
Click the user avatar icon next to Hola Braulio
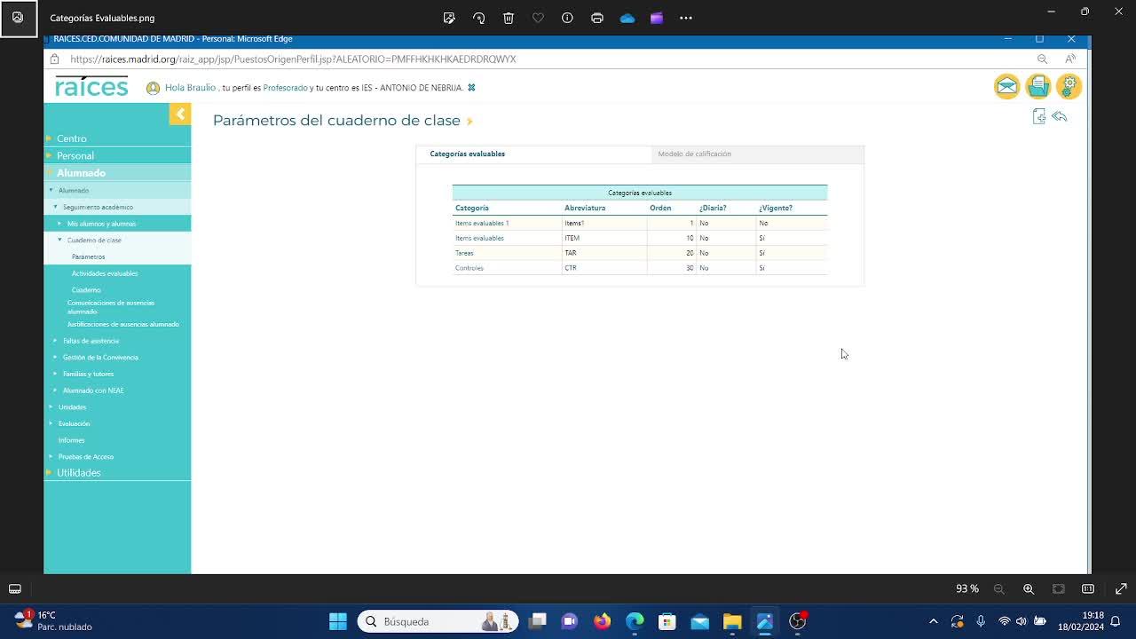tap(153, 88)
